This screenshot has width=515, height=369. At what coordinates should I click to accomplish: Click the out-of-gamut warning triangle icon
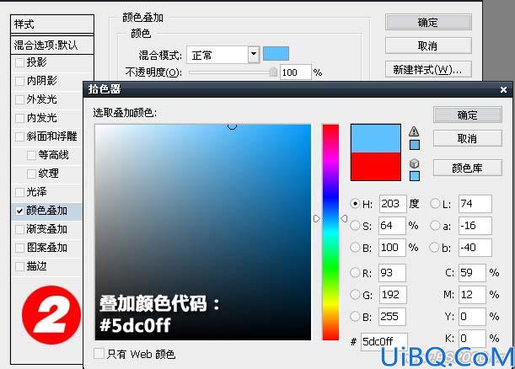[414, 131]
